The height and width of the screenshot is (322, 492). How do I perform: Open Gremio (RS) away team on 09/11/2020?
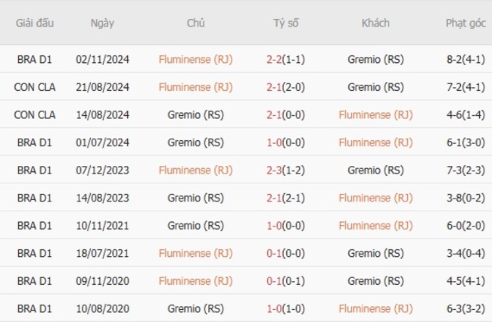click(x=375, y=281)
